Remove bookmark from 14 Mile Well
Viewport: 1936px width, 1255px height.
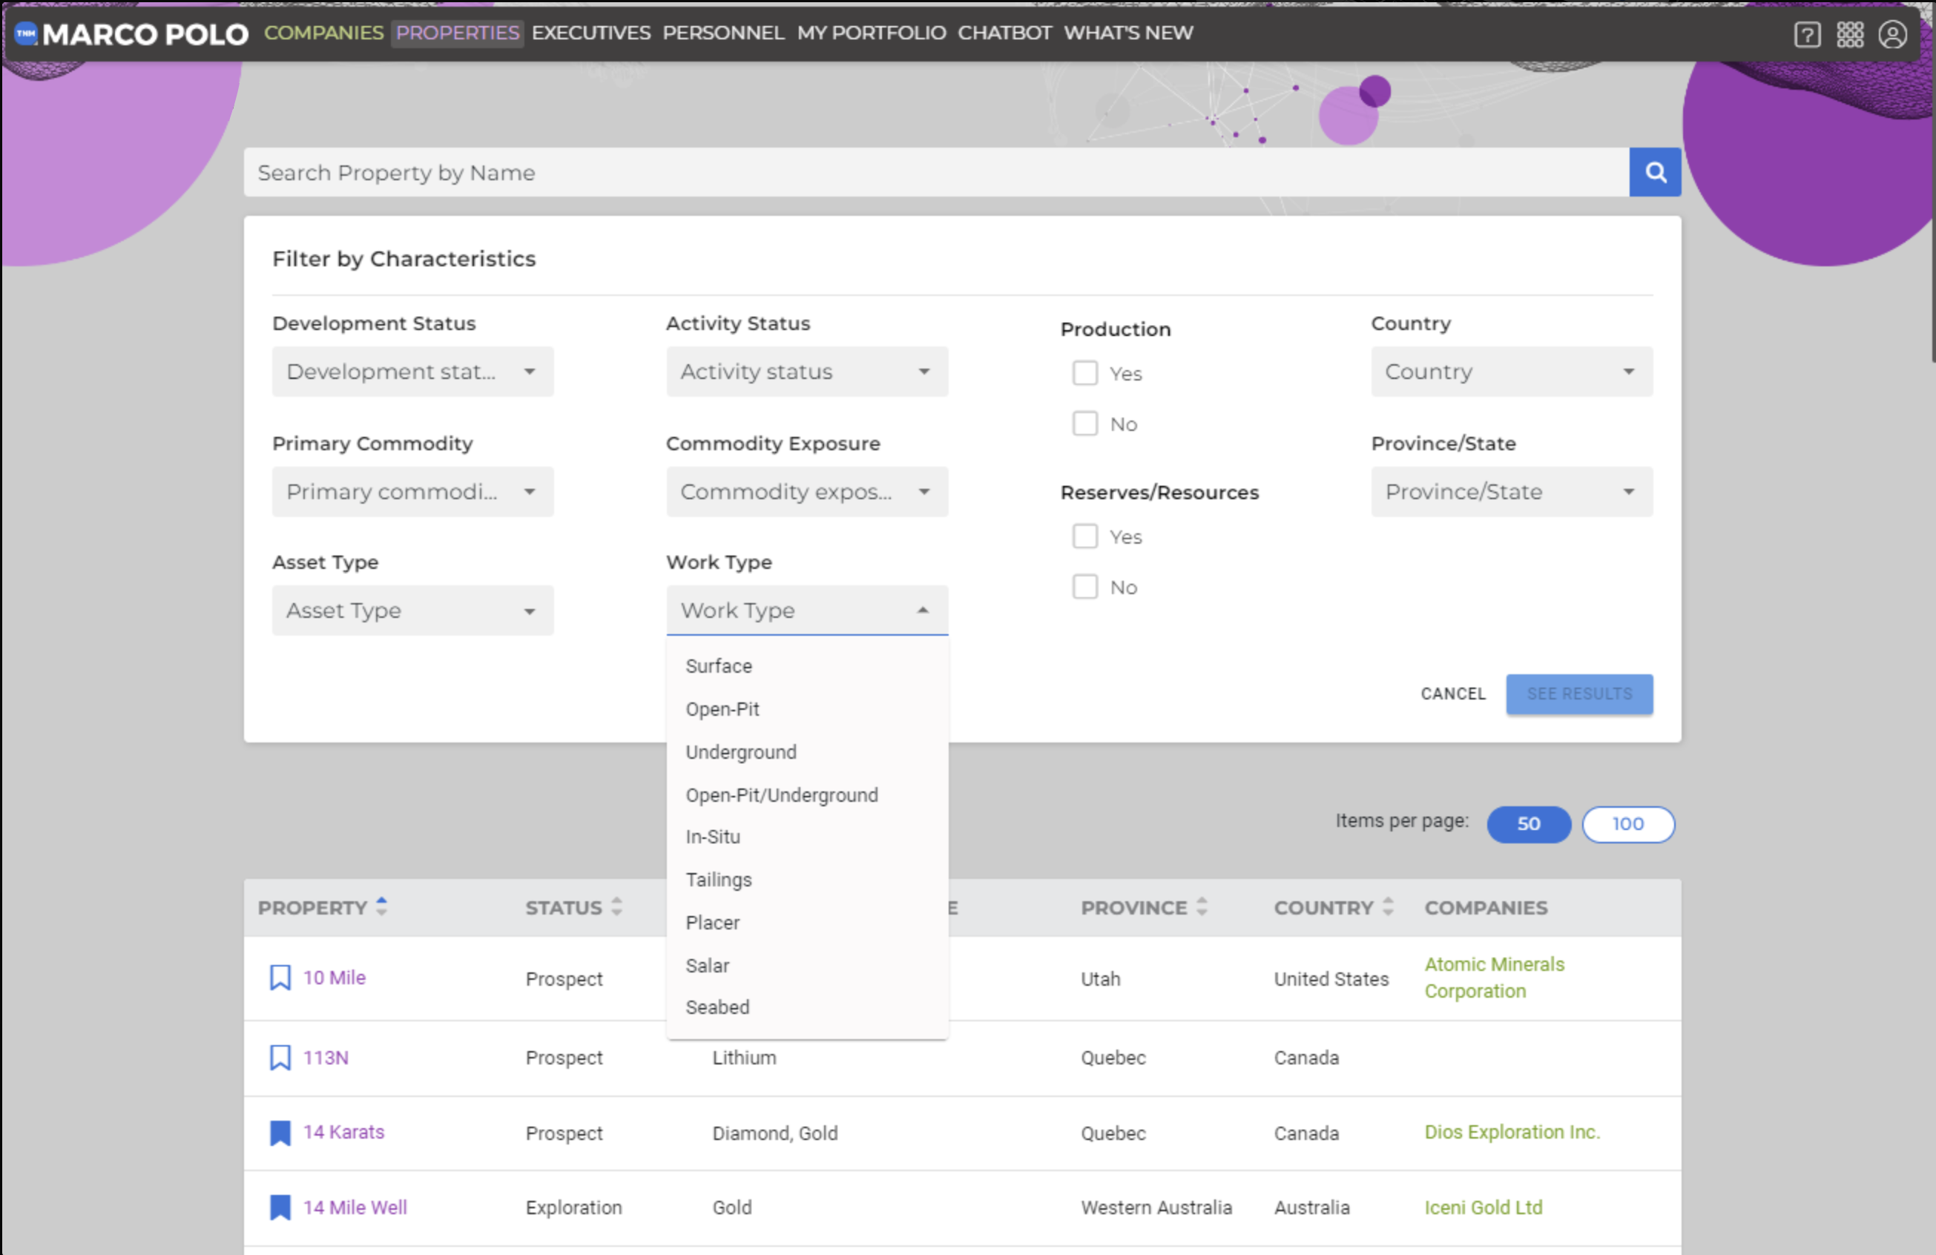pos(280,1207)
